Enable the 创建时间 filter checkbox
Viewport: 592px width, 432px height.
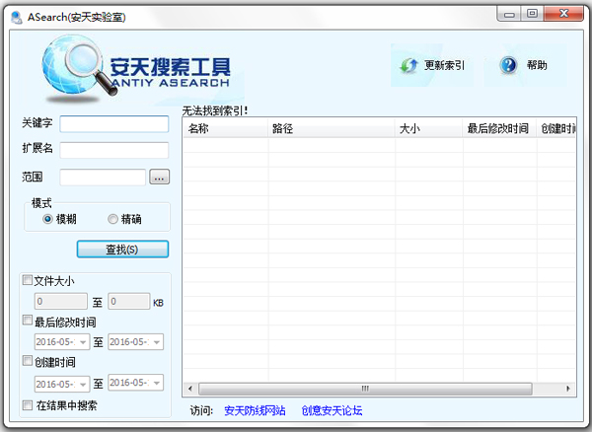(28, 362)
